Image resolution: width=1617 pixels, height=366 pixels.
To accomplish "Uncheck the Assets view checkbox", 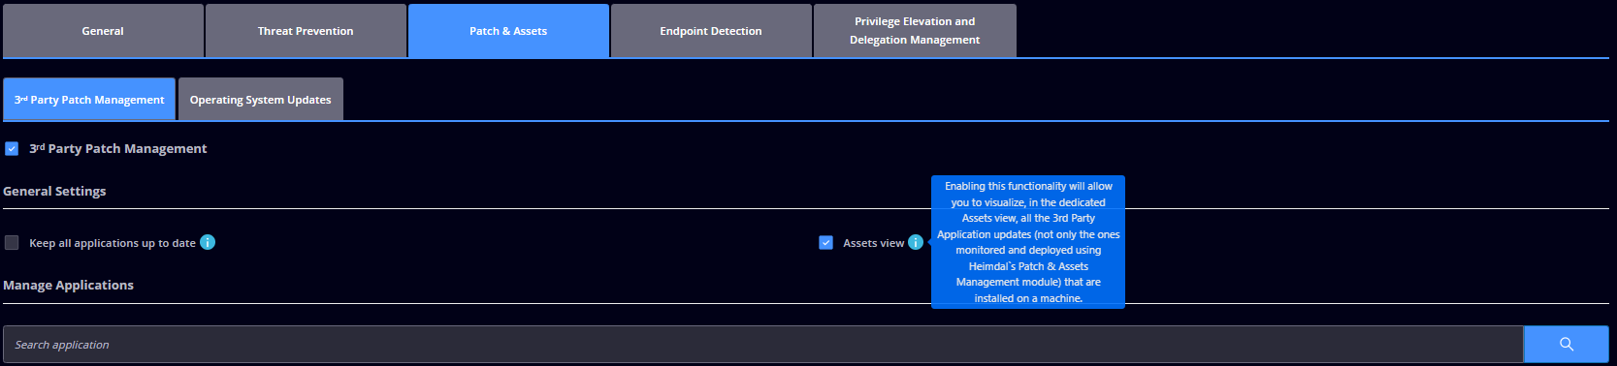I will tap(825, 243).
